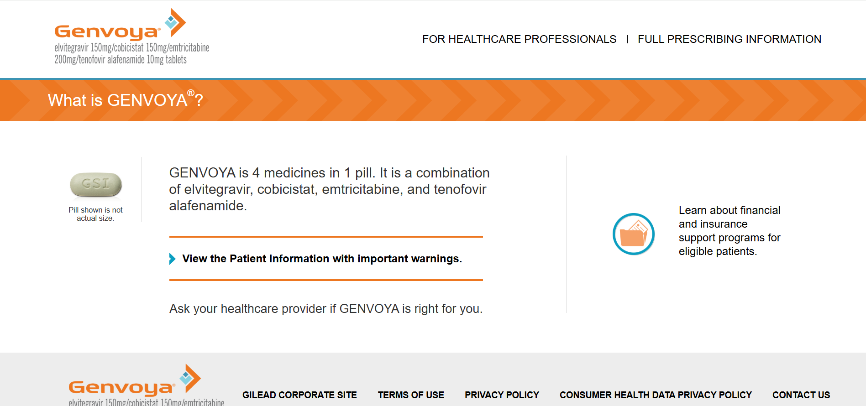Click 'Pill shown is not actual size' caption

[x=95, y=214]
